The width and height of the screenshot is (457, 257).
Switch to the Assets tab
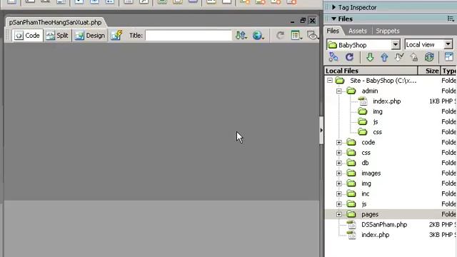[x=358, y=31]
